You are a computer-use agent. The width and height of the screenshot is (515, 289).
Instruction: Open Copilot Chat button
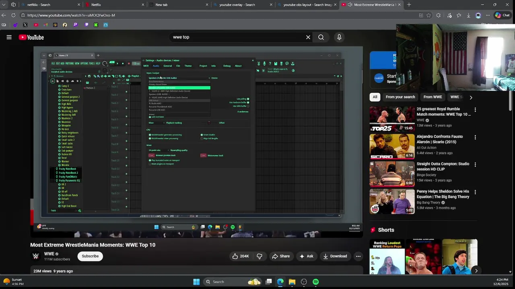click(503, 15)
